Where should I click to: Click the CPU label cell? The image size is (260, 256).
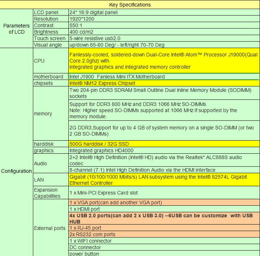[x=51, y=61]
